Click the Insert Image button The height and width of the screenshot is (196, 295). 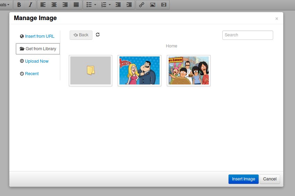243,179
